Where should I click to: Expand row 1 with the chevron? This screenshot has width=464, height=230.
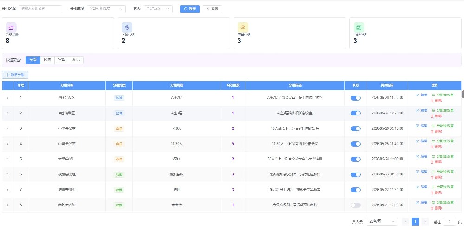pos(8,97)
